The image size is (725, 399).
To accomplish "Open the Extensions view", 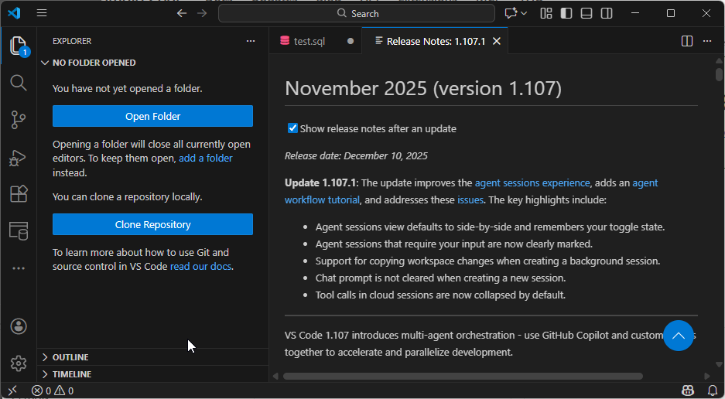I will click(x=19, y=194).
